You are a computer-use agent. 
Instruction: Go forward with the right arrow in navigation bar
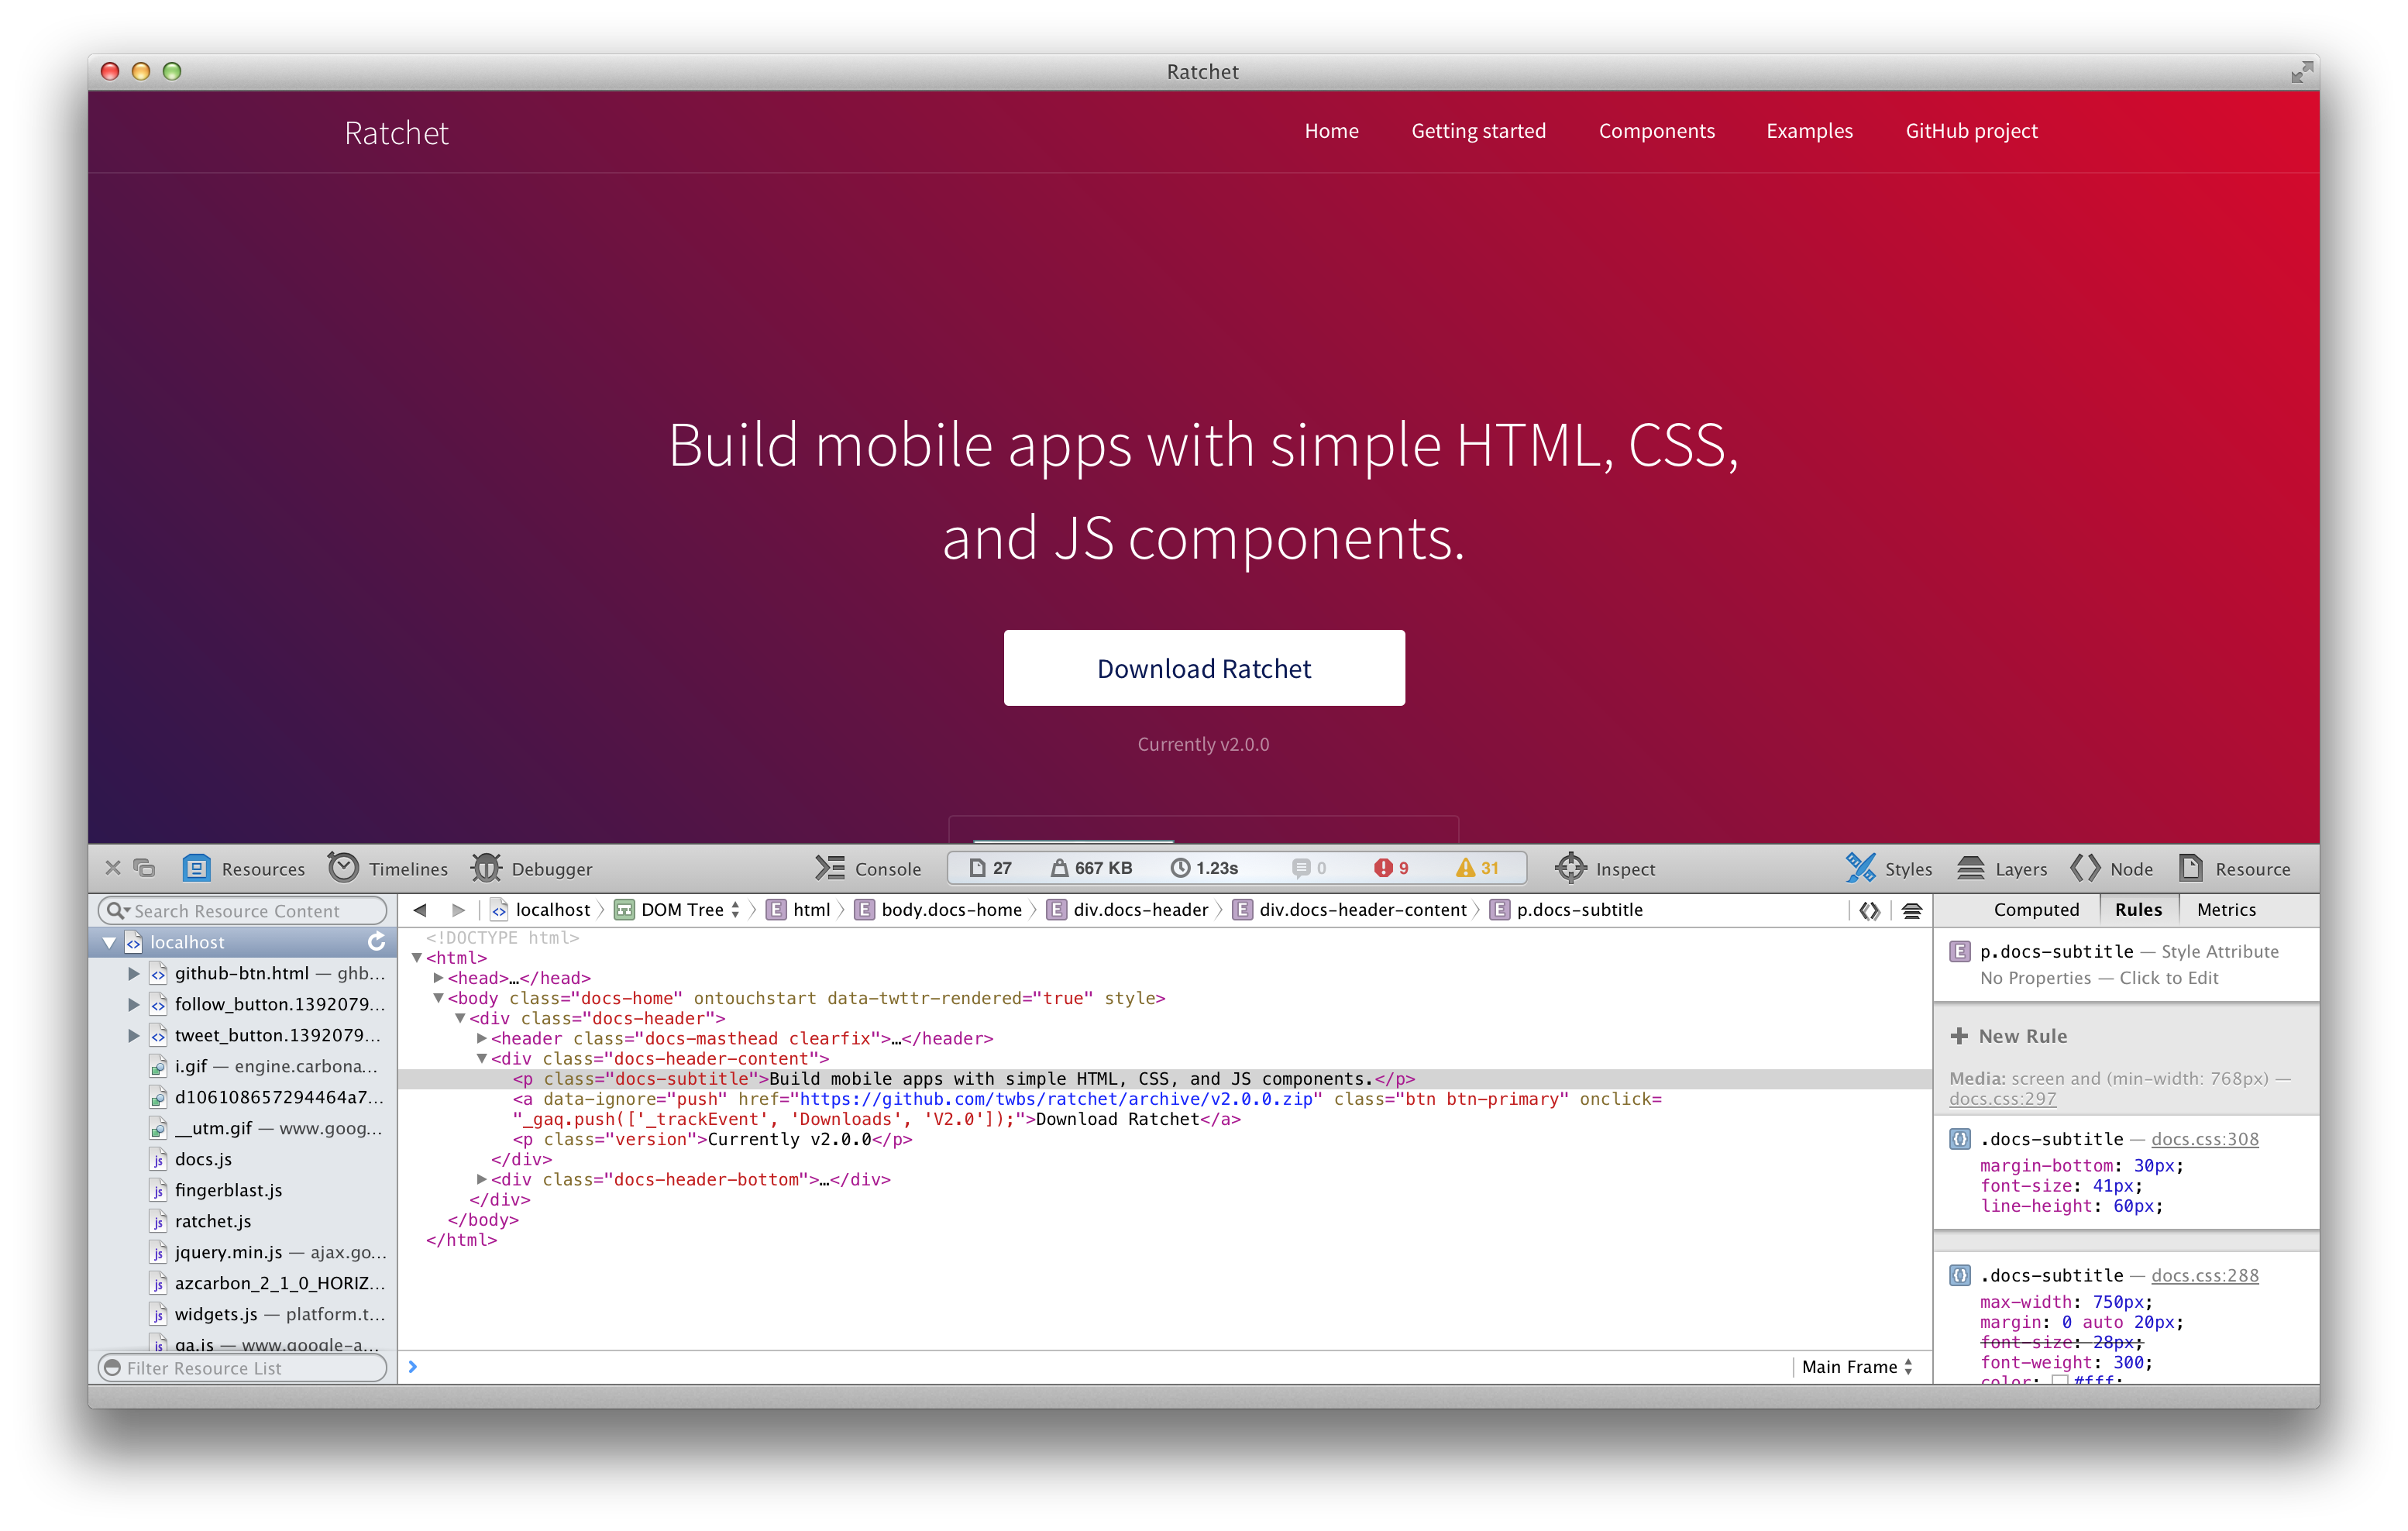(458, 910)
